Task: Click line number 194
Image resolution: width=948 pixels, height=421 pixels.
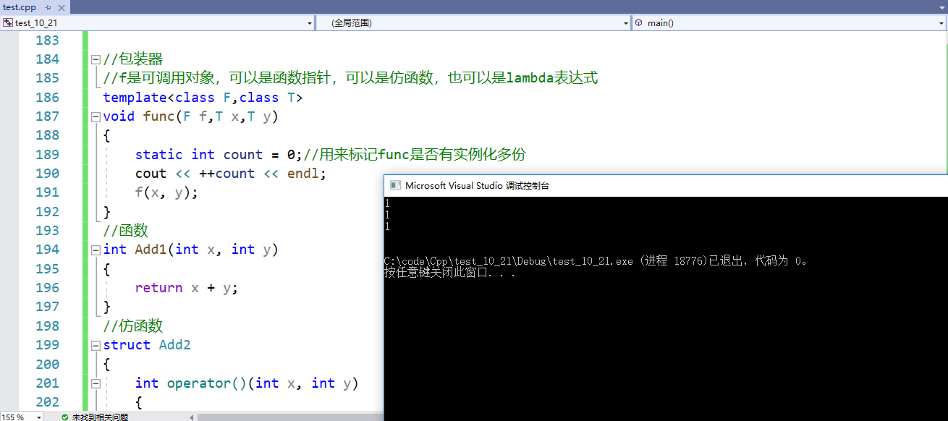Action: pyautogui.click(x=48, y=250)
